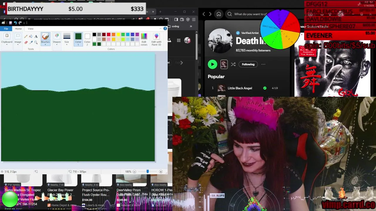Click the Paint zoom slider handle

[147, 172]
